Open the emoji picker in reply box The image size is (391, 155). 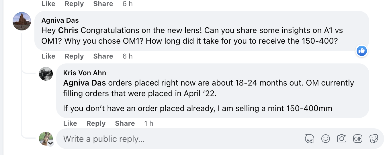[x=325, y=139]
